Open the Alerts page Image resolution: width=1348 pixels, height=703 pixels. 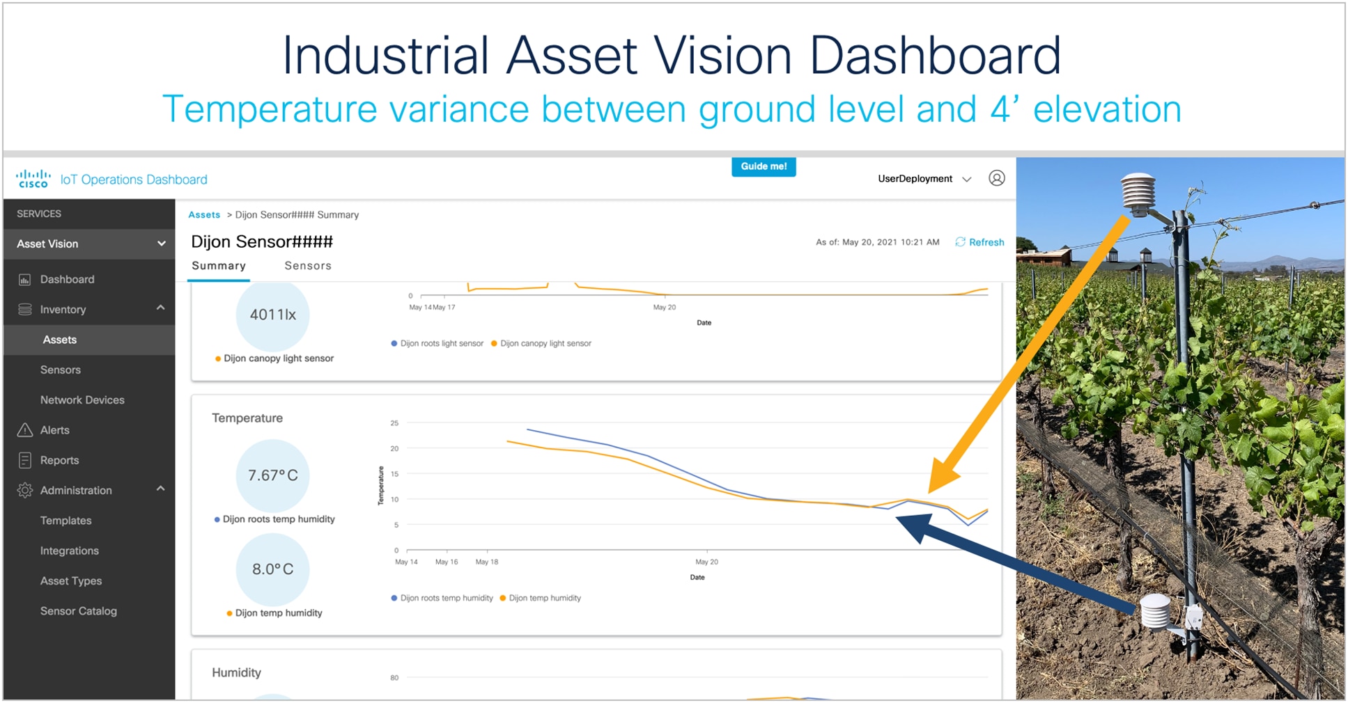(54, 430)
